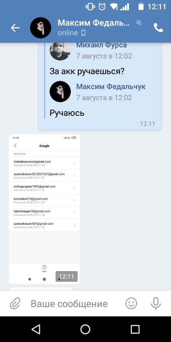Open Максим Федальчук's avatar in forwarded message

[60, 92]
